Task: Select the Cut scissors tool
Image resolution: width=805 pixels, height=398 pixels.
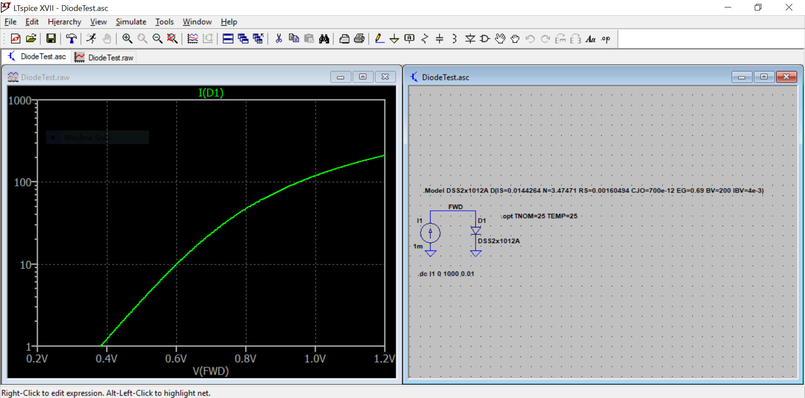Action: pyautogui.click(x=279, y=39)
